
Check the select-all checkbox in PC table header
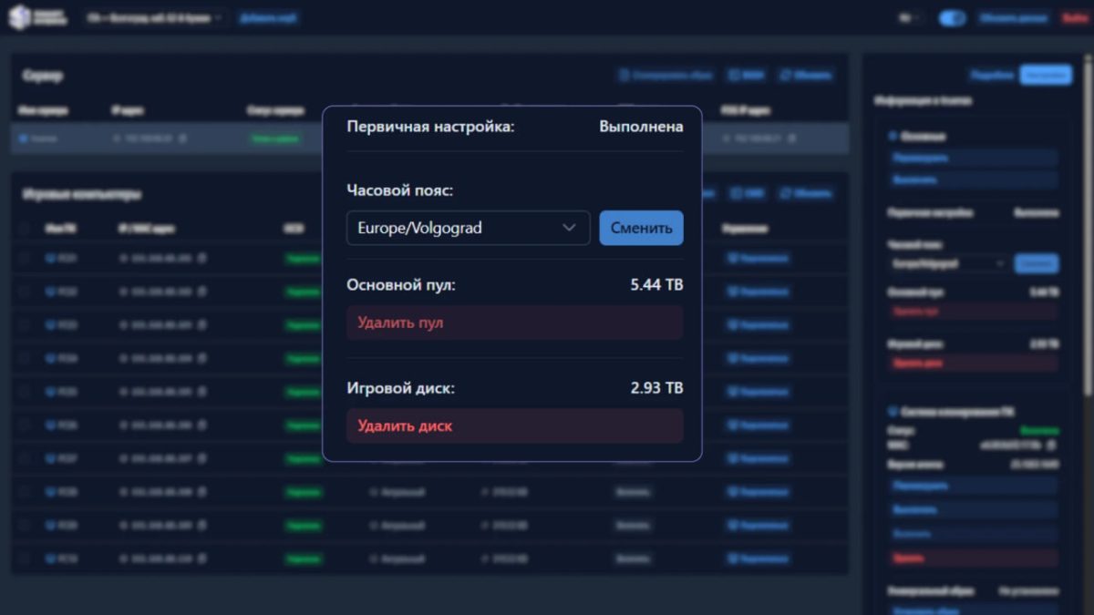[25, 229]
